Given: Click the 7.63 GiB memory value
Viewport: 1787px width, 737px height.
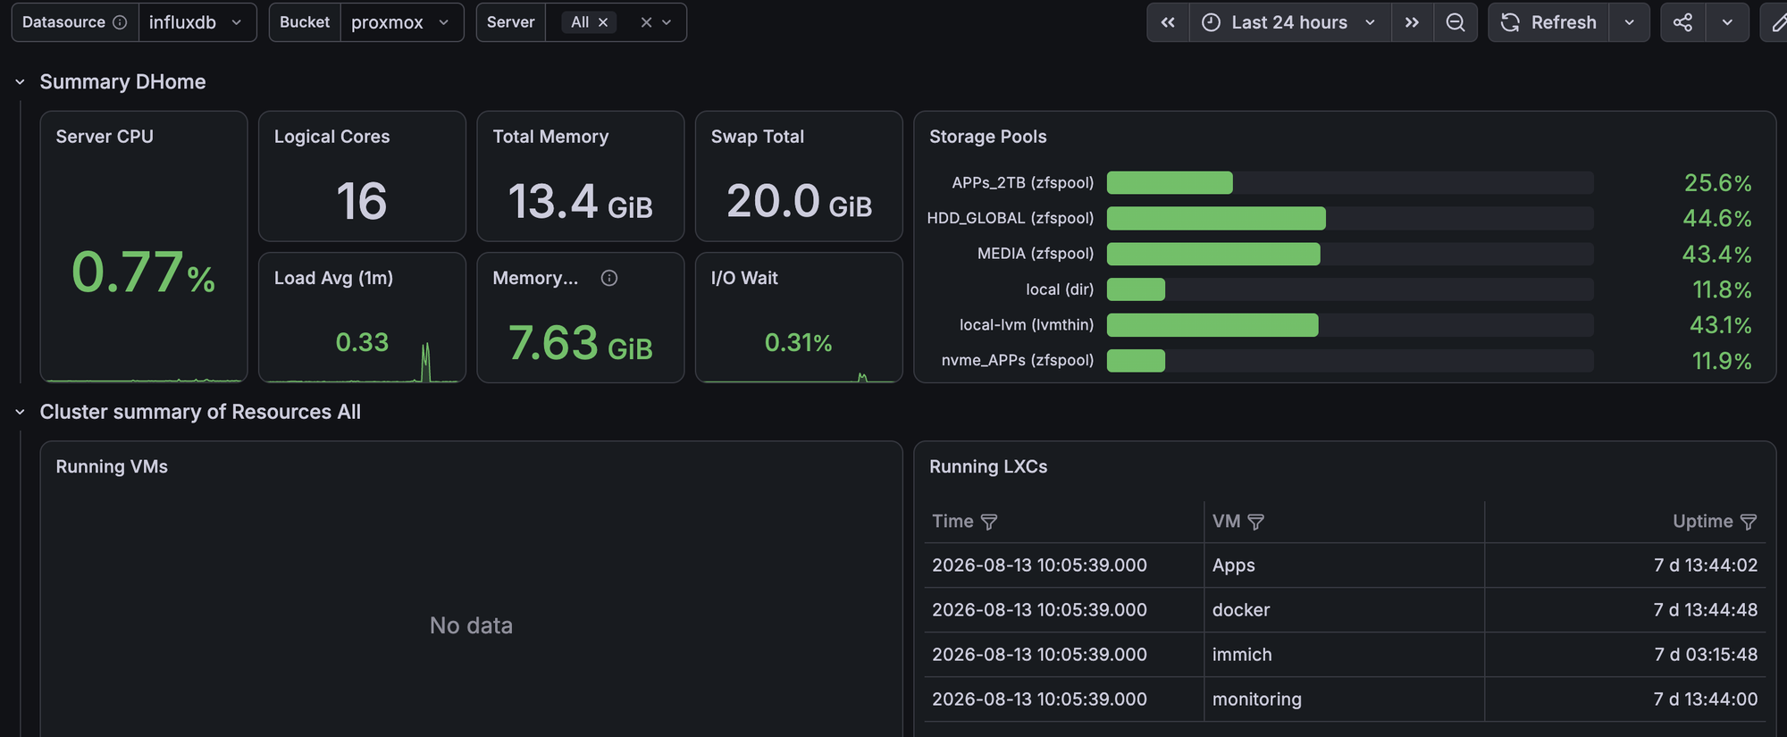Looking at the screenshot, I should pos(581,343).
